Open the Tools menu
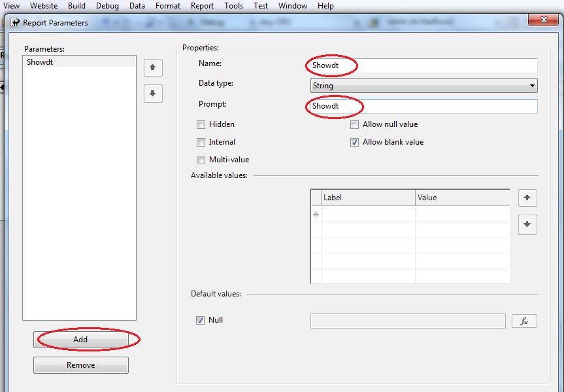Image resolution: width=564 pixels, height=392 pixels. 233,5
